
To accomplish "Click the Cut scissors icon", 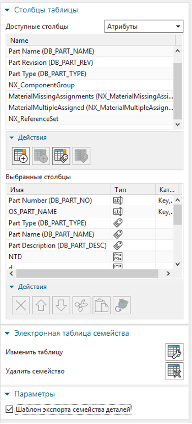I will [x=81, y=305].
